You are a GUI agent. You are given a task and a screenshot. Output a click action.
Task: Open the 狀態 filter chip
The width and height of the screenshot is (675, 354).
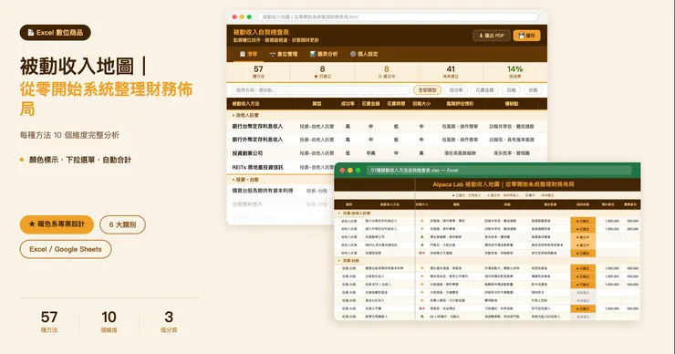pyautogui.click(x=533, y=90)
